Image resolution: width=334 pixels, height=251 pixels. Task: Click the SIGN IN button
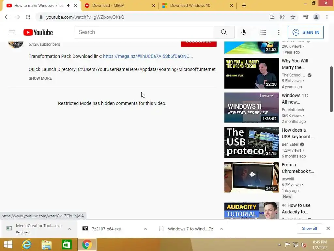(x=306, y=32)
